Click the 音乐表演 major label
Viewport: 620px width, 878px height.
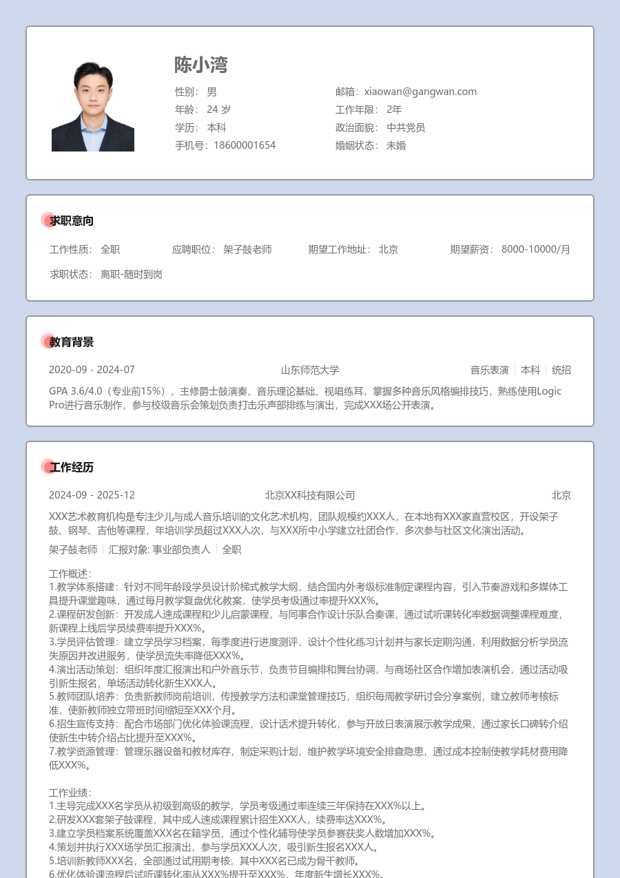tap(489, 370)
